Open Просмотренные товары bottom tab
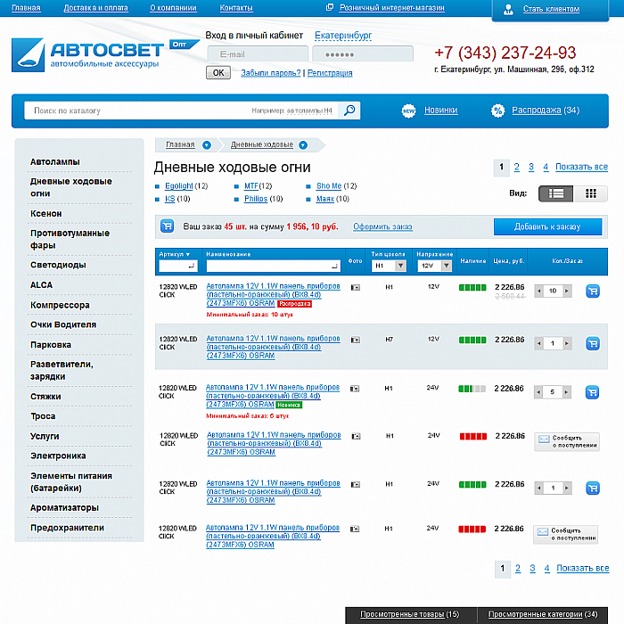624x624 pixels. 410,614
